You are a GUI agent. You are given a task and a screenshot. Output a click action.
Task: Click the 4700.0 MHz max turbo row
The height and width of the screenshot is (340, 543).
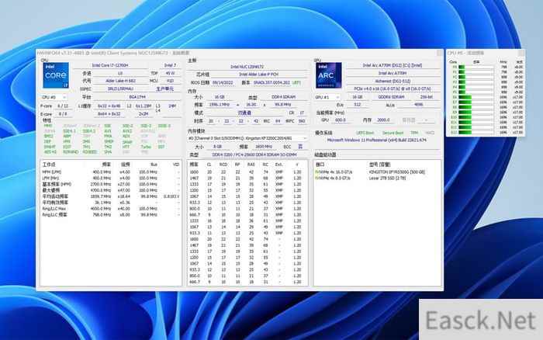pos(110,190)
